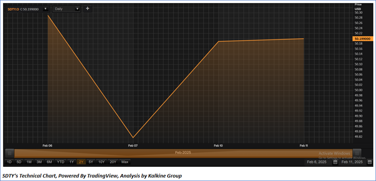Grab the left range slider handle
This screenshot has width=376, height=181.
[x=10, y=153]
